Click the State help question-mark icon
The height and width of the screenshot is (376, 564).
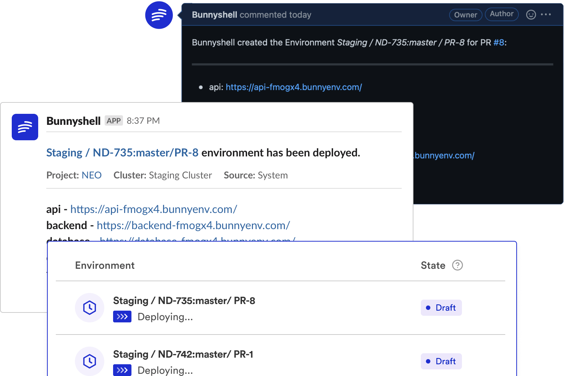point(458,265)
